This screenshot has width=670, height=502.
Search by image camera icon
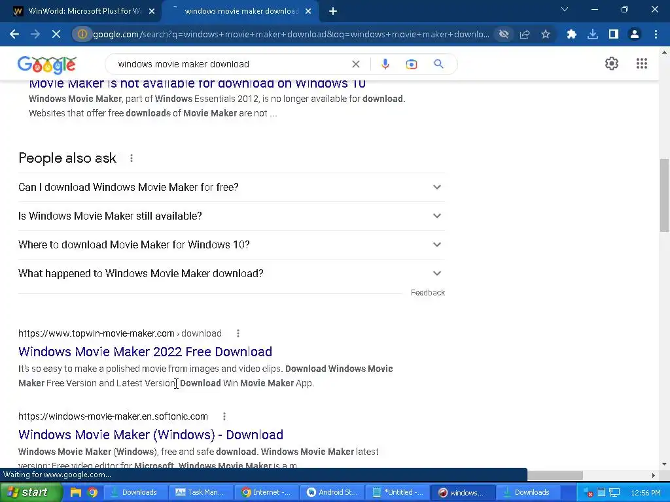tap(412, 64)
